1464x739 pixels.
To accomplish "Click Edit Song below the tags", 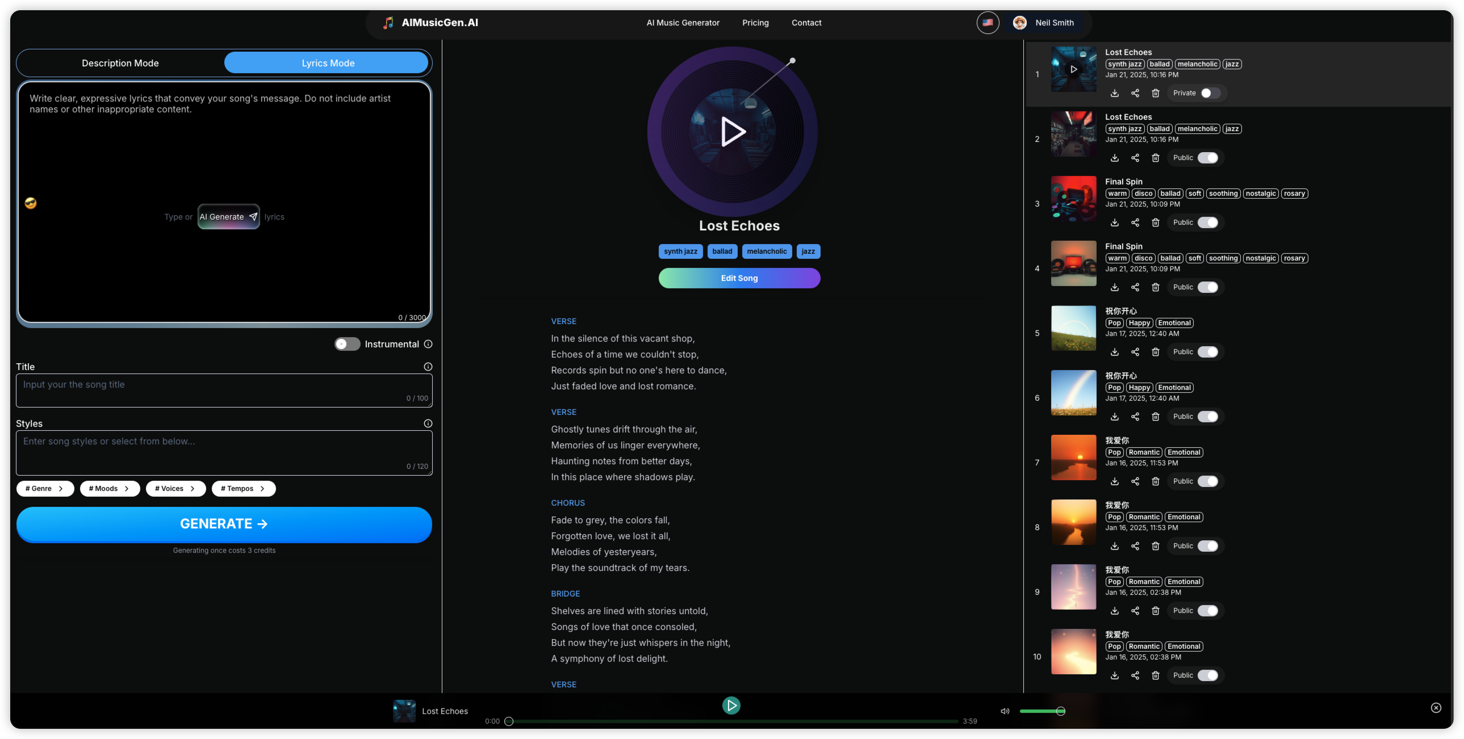I will pyautogui.click(x=739, y=278).
